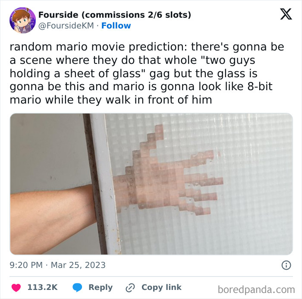Click the blue reply speech bubble icon

(x=77, y=287)
